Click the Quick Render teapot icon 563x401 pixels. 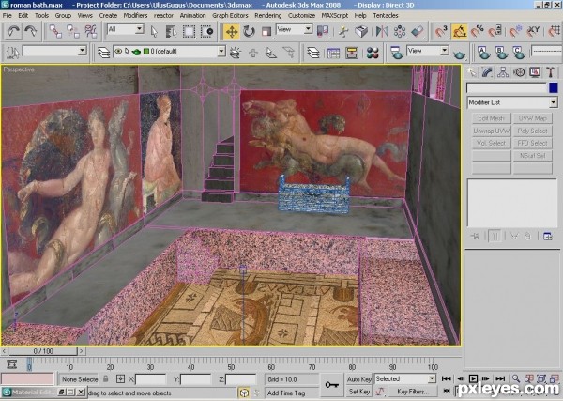[x=460, y=54]
